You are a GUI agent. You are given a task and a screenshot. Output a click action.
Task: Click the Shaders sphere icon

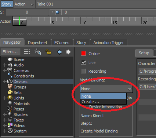10,114
